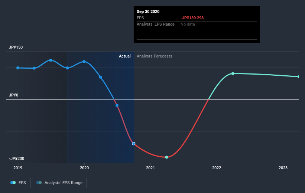Click the EPS point after the 2020 peak
The width and height of the screenshot is (305, 193).
tap(101, 77)
